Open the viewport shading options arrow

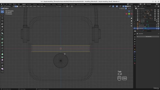(x=132, y=6)
